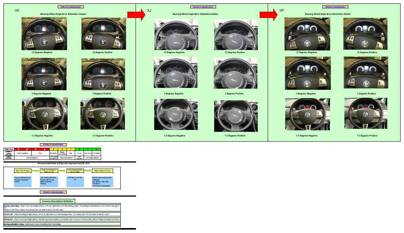Select XJ 3 Degrees Positive steering photo
The height and width of the screenshot is (233, 404).
235,73
